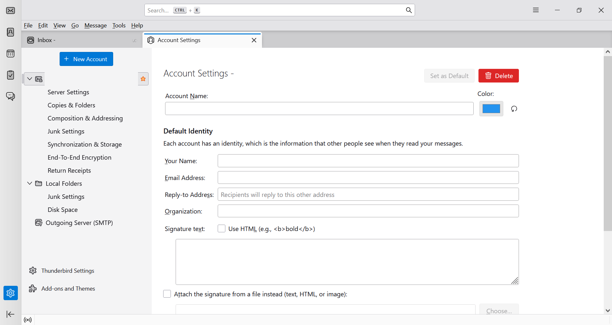Screen dimensions: 612x325
Task: Click the Choose... signature file button
Action: click(x=499, y=310)
